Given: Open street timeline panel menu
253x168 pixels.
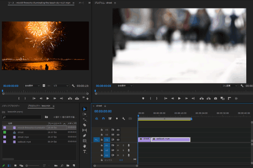Looking at the screenshot, I should 105,106.
